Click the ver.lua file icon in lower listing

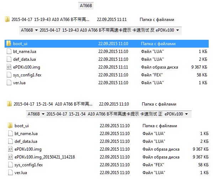[10, 173]
